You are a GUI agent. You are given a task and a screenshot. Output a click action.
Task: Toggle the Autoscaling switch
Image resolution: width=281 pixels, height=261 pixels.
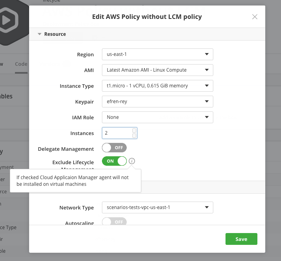[x=115, y=221]
